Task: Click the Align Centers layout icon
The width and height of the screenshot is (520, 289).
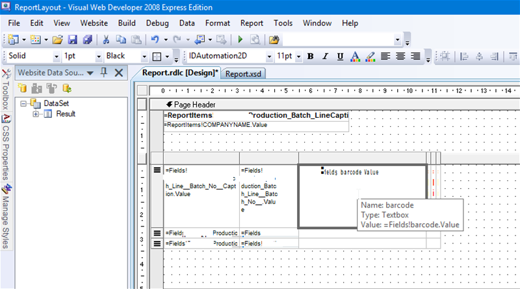Action: coord(479,57)
